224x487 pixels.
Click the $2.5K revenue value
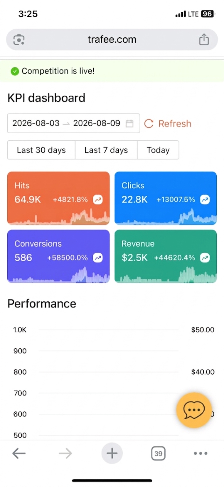pyautogui.click(x=135, y=258)
